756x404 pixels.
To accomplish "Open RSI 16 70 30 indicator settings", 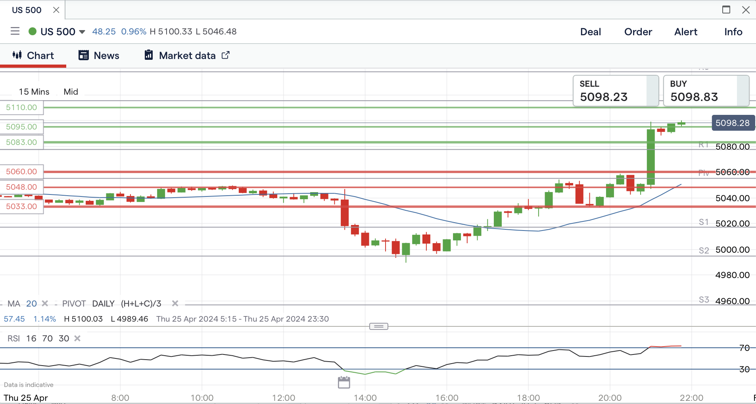I will point(38,338).
